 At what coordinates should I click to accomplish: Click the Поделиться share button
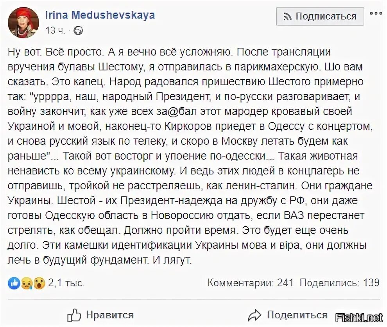coord(288,315)
